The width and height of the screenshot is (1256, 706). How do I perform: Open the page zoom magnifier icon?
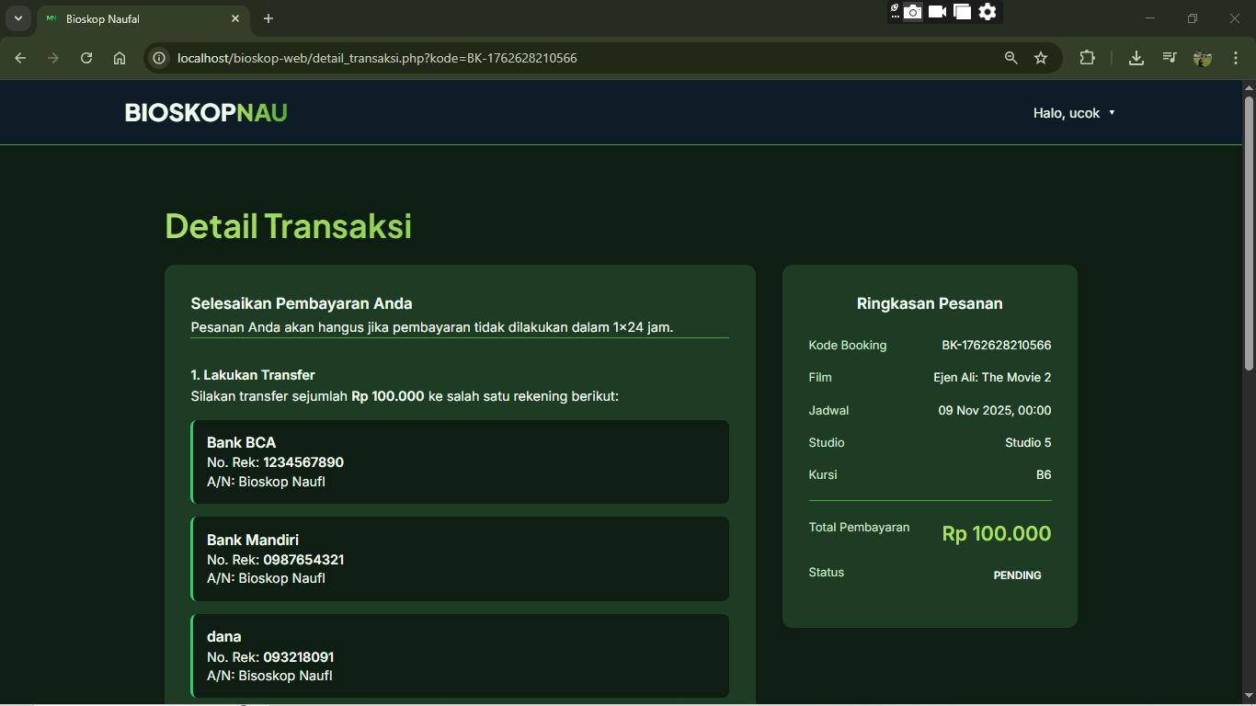point(1011,58)
